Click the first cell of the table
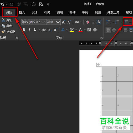Screen dimensions: 133x133 108,74
